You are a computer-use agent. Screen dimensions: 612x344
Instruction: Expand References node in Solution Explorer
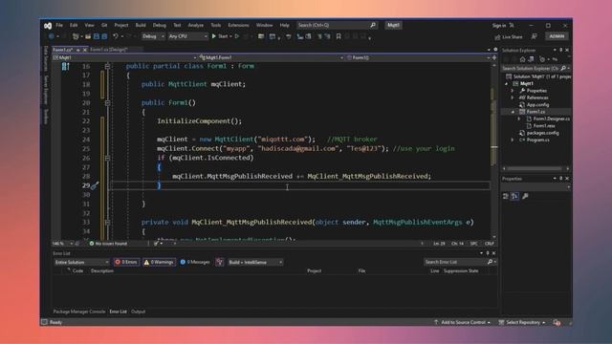(x=513, y=97)
